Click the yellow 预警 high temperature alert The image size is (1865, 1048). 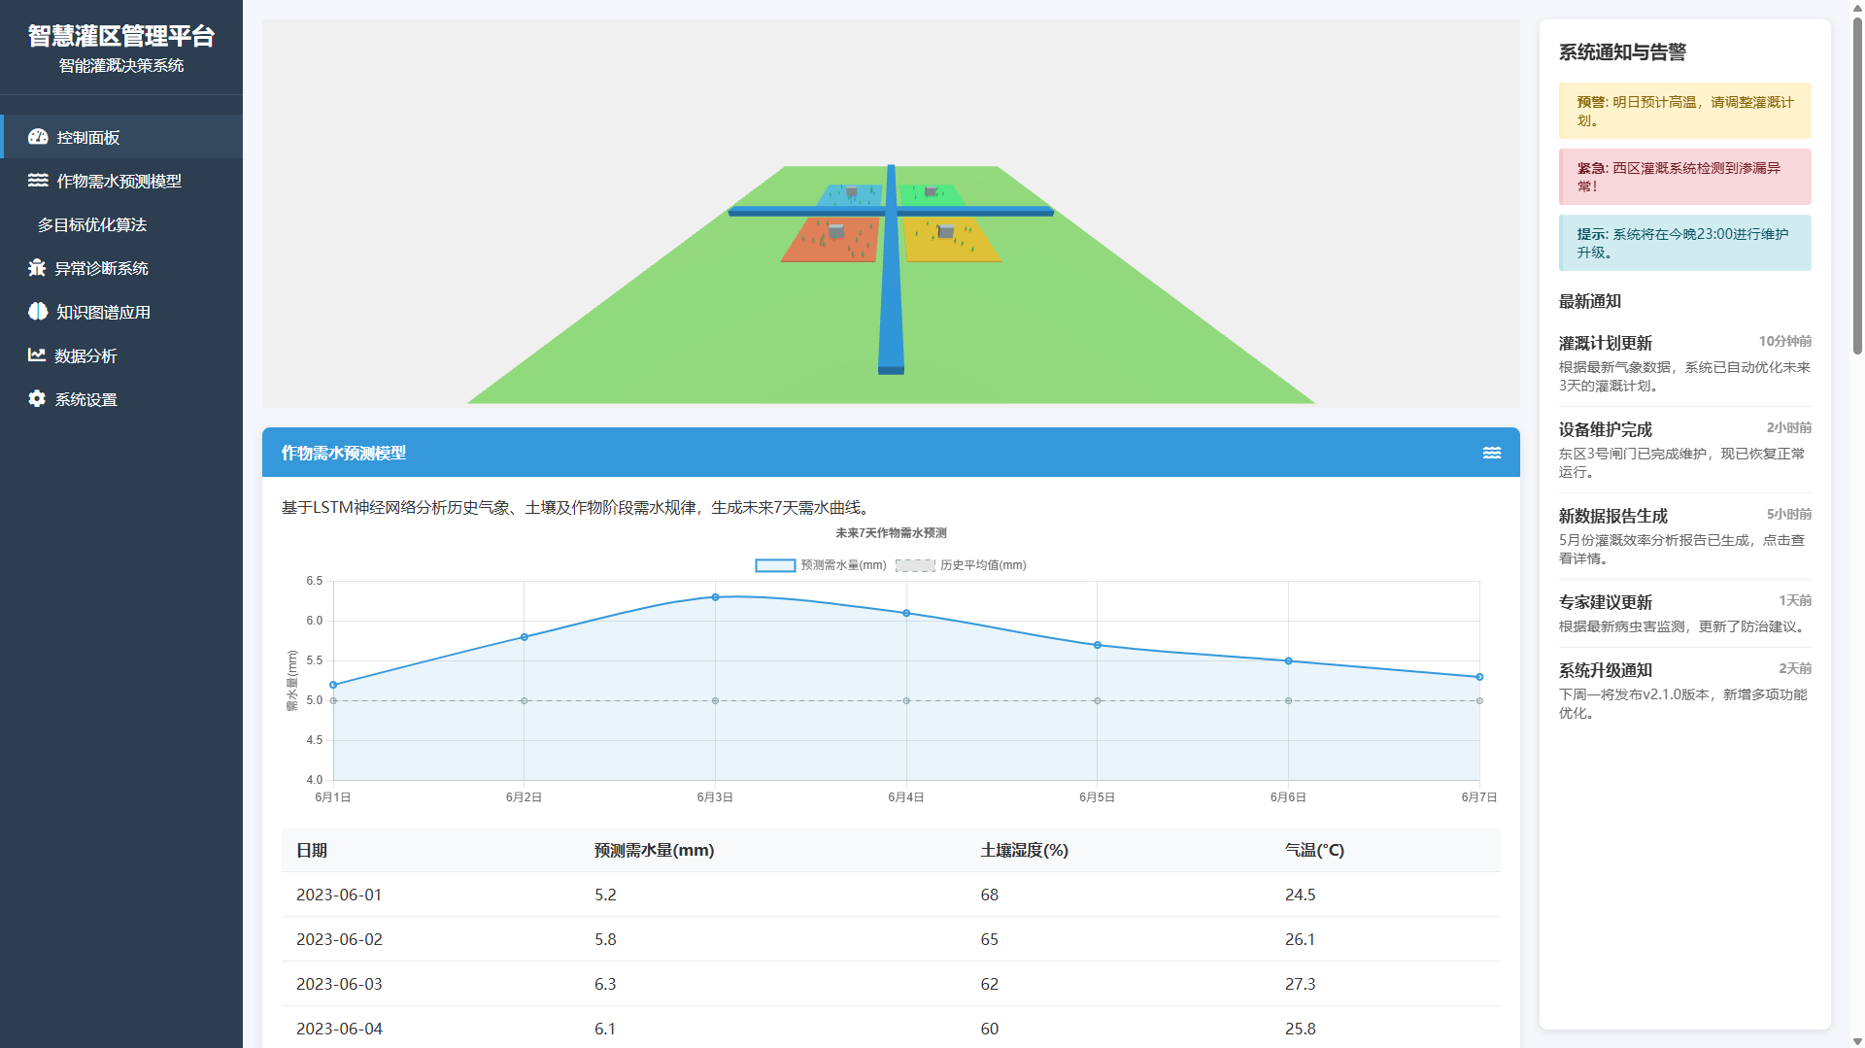pos(1684,111)
